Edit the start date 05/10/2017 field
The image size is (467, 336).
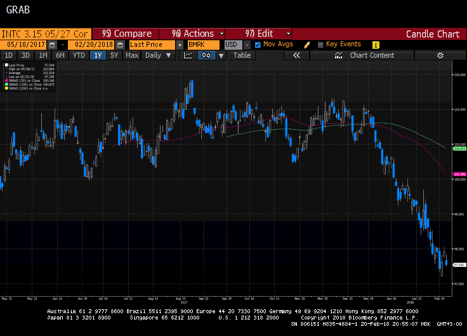tap(24, 45)
